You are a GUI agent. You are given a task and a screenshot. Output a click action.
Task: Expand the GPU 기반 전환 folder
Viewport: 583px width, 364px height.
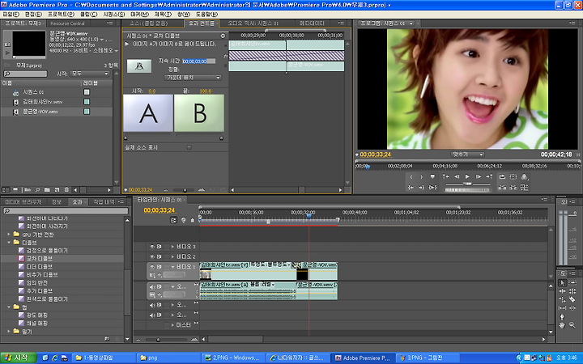click(9, 235)
